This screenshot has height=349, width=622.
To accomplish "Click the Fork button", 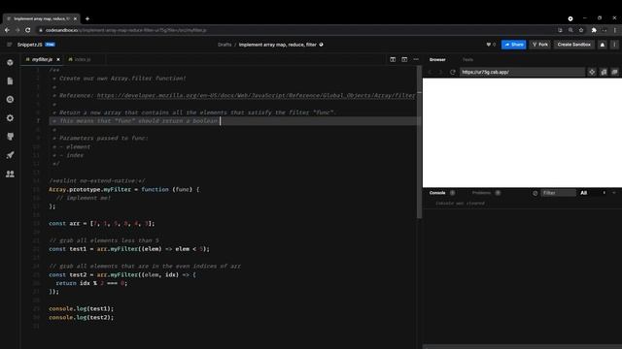I will (x=540, y=45).
